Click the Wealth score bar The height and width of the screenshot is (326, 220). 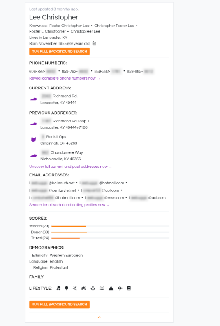click(110, 226)
